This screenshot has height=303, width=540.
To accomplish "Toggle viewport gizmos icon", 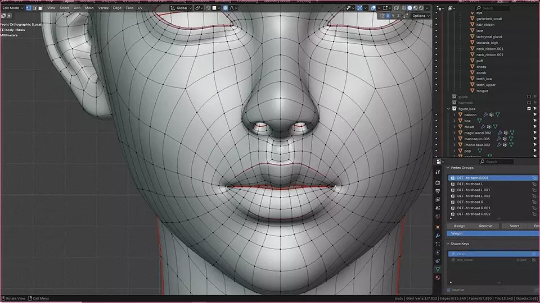I will [359, 8].
